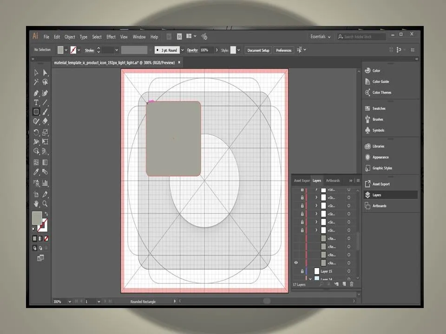Toggle lock on Layer 15
This screenshot has height=334, width=446.
tap(302, 271)
